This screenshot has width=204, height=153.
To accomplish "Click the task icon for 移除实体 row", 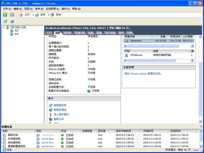I will pyautogui.click(x=4, y=135).
